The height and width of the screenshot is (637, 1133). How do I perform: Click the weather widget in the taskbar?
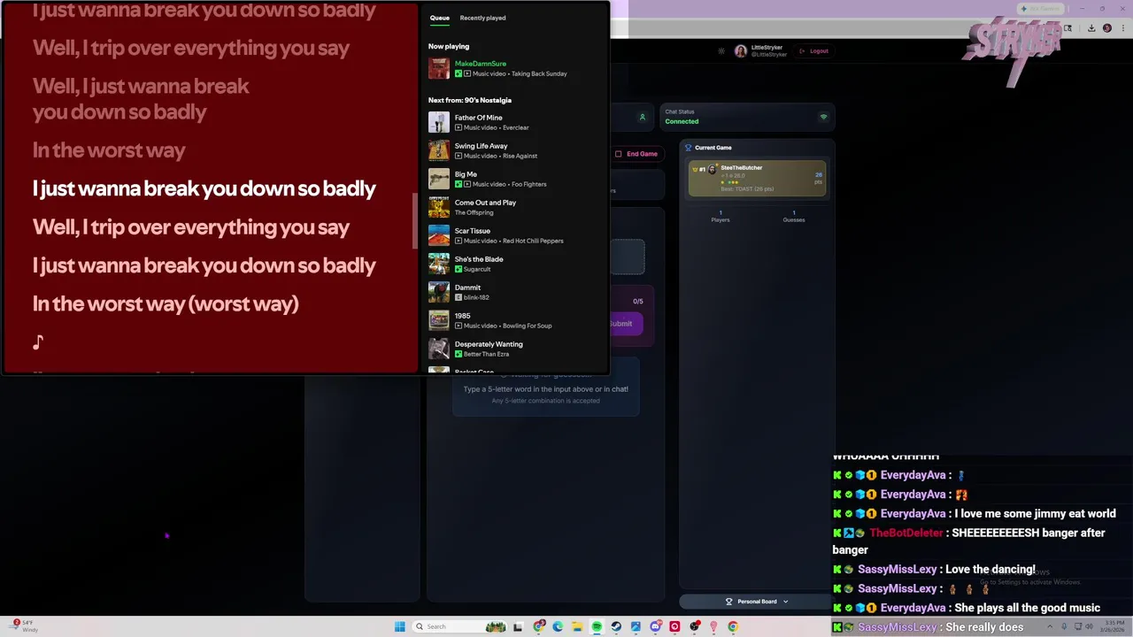tap(25, 626)
